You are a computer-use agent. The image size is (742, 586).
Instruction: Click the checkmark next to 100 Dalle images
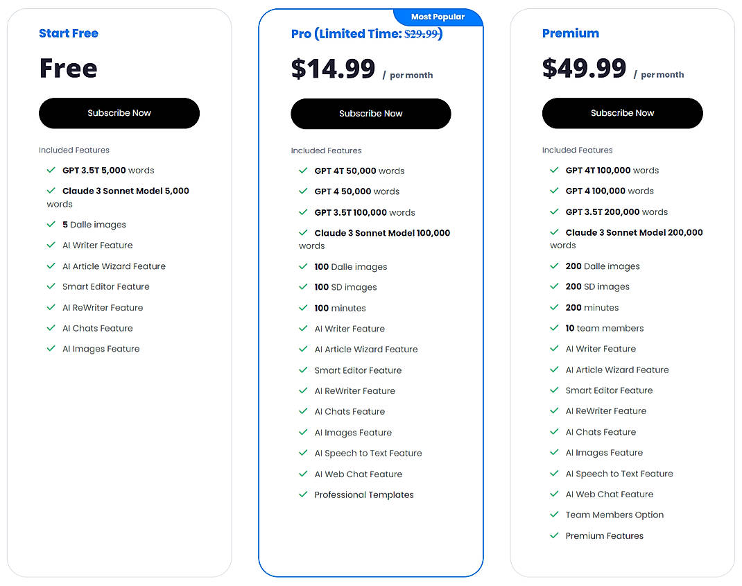(303, 266)
